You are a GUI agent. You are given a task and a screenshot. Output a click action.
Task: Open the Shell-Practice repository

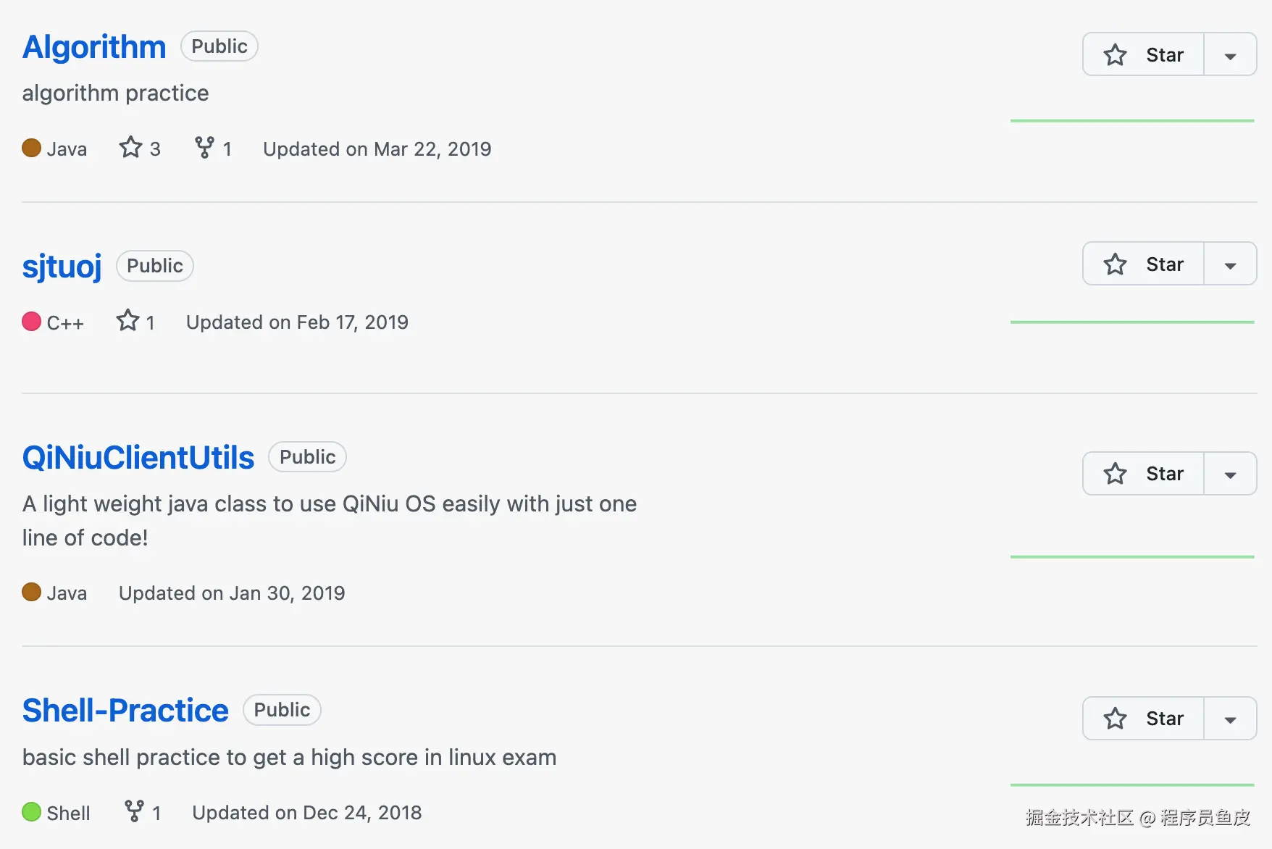[125, 711]
